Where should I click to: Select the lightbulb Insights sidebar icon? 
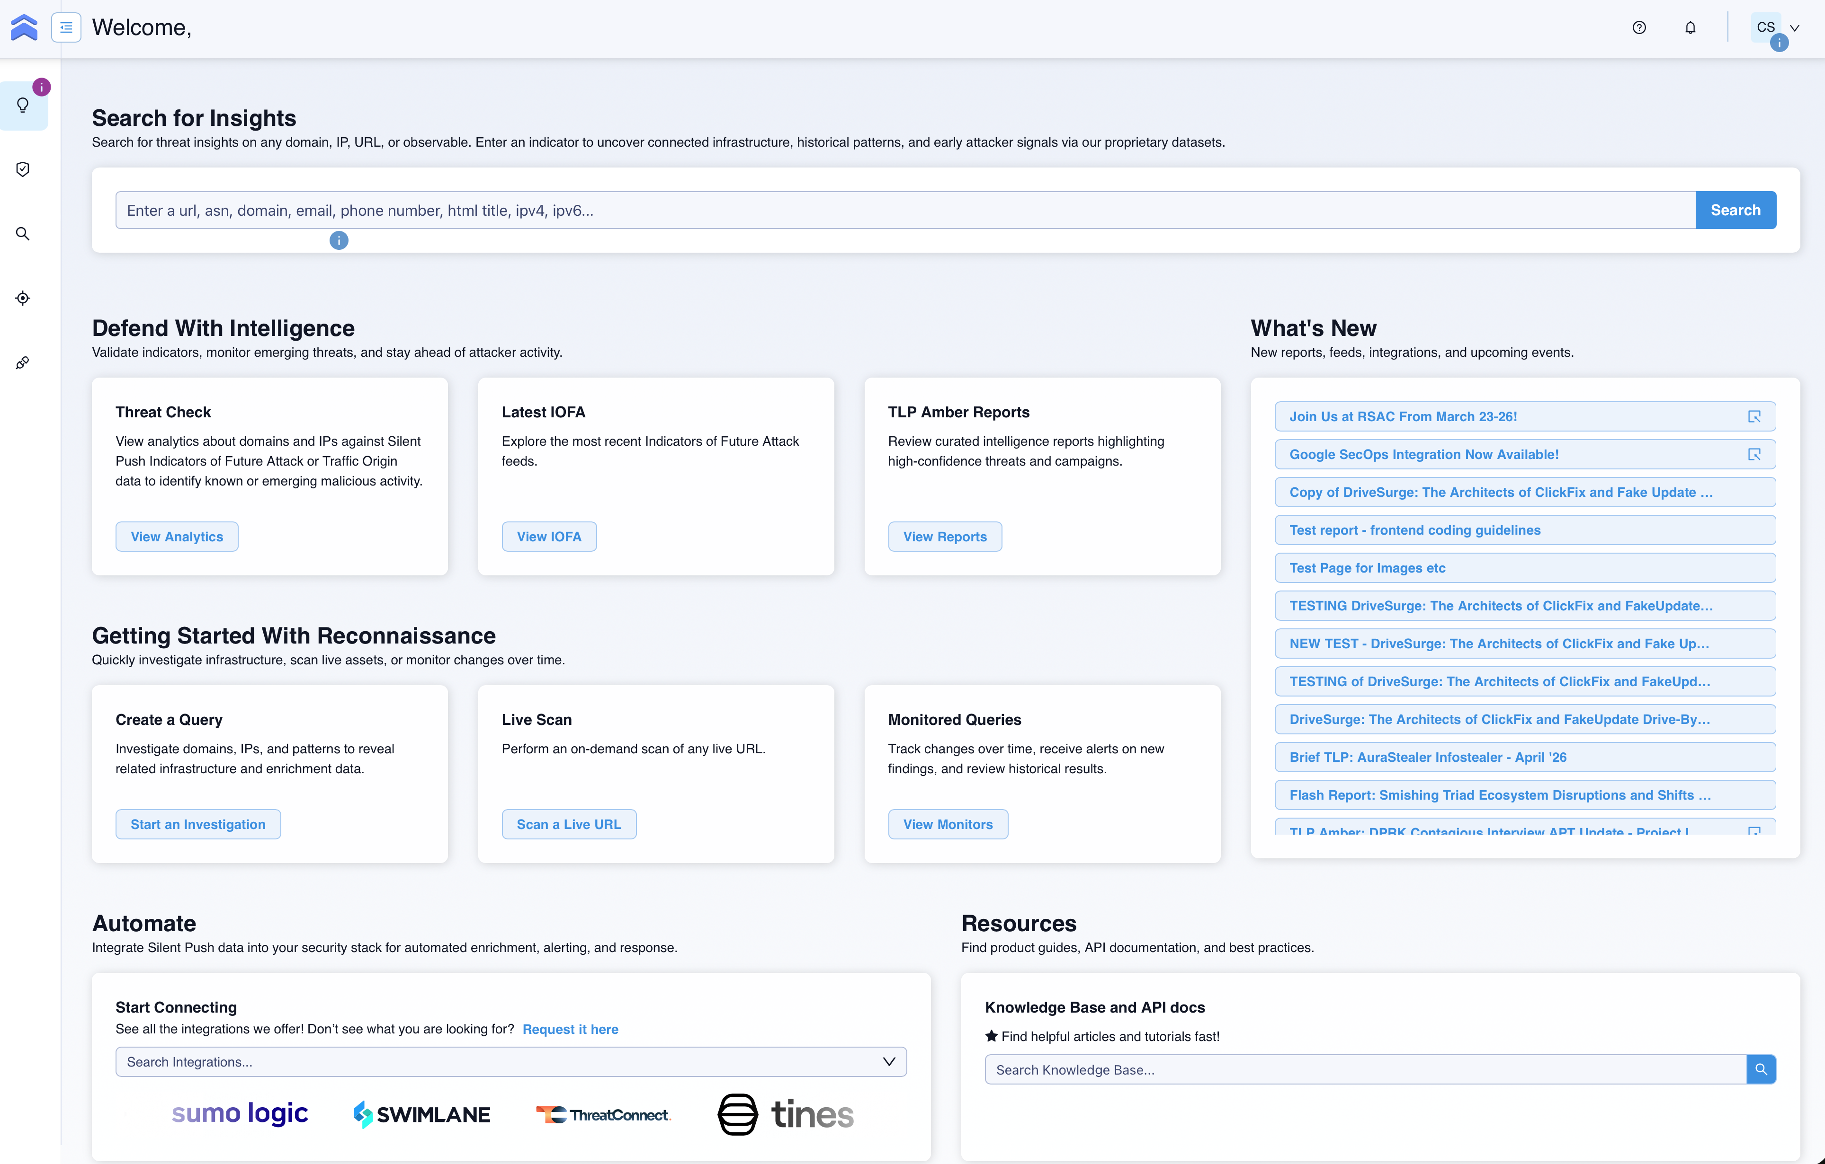[x=23, y=105]
